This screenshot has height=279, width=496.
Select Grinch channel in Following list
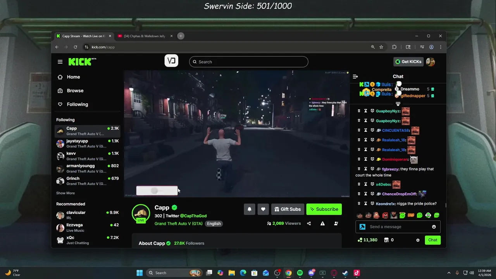point(88,181)
